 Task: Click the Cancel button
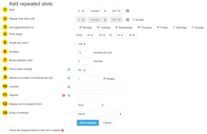(107, 123)
